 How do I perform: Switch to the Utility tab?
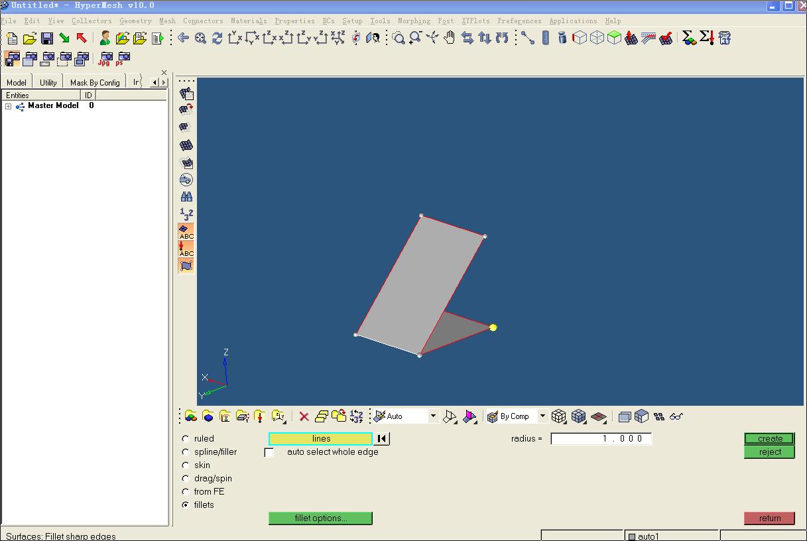click(48, 83)
